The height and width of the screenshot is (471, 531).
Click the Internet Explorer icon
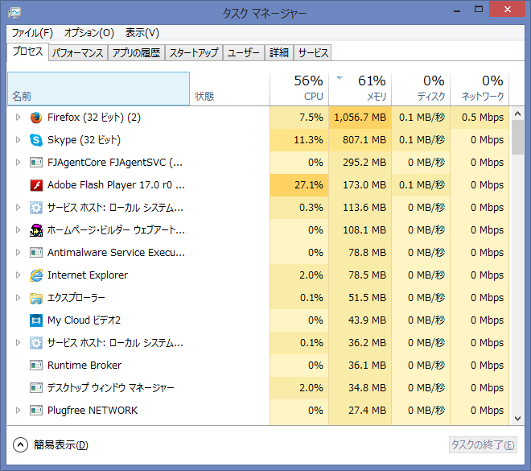pyautogui.click(x=36, y=275)
